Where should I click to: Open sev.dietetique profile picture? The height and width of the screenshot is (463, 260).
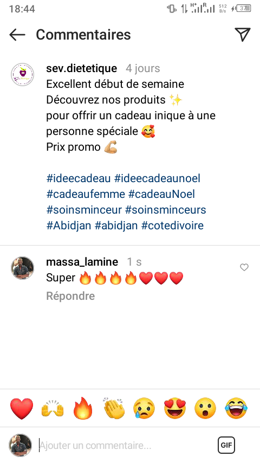coord(22,74)
